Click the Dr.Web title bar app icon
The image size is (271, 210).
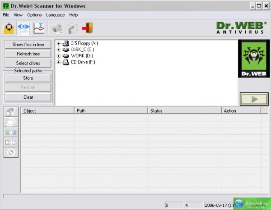click(x=6, y=6)
